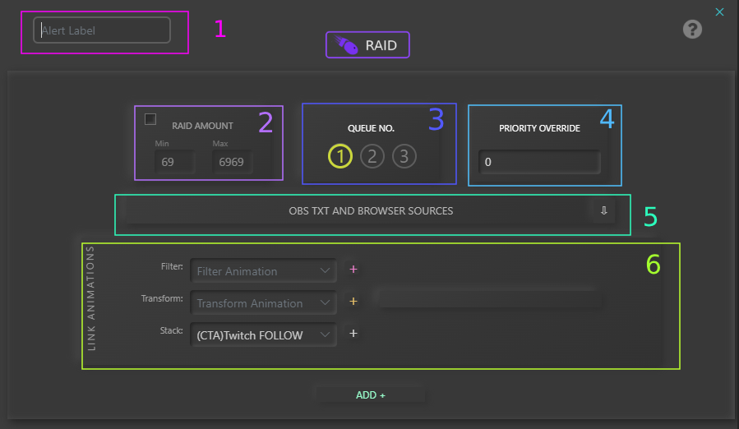Click the Priority Override input field

539,163
